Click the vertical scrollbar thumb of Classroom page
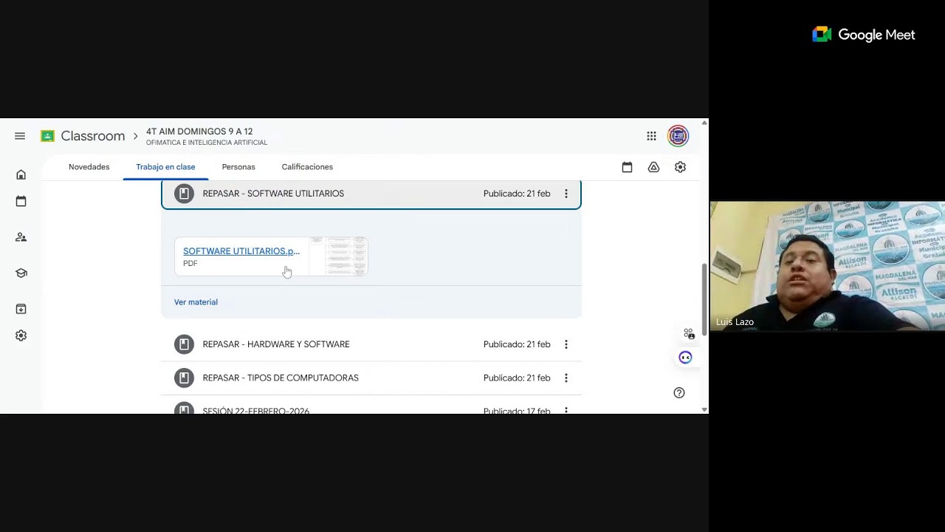The width and height of the screenshot is (945, 532). [x=704, y=299]
